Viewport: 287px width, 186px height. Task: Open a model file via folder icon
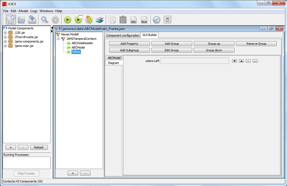(22, 20)
